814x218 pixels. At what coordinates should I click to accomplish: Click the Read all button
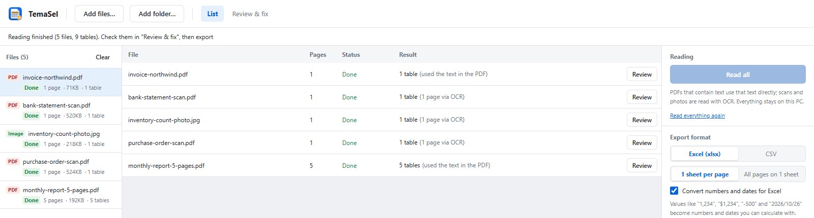(x=738, y=75)
